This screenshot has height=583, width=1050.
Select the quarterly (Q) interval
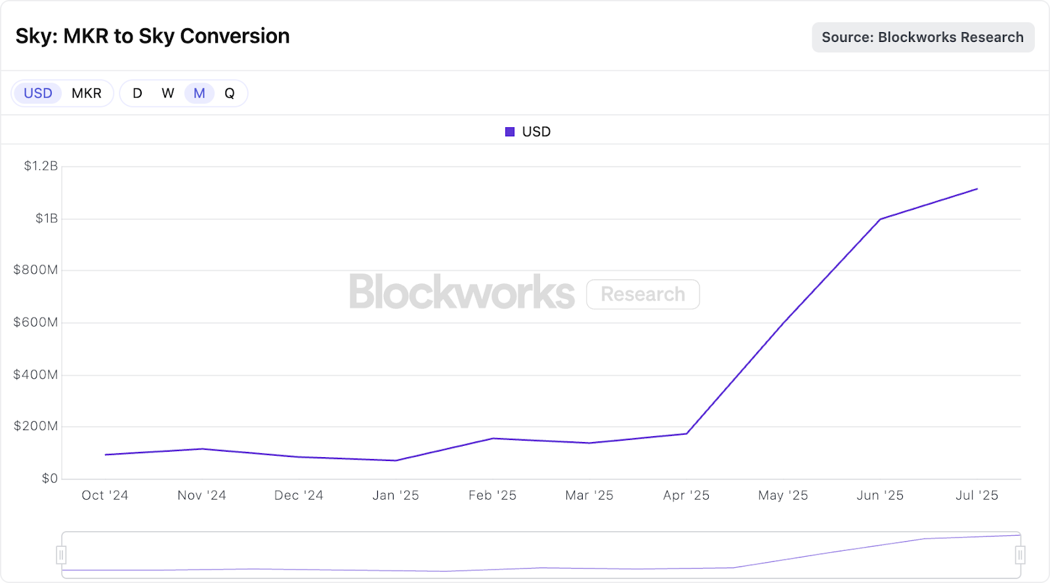pos(230,93)
